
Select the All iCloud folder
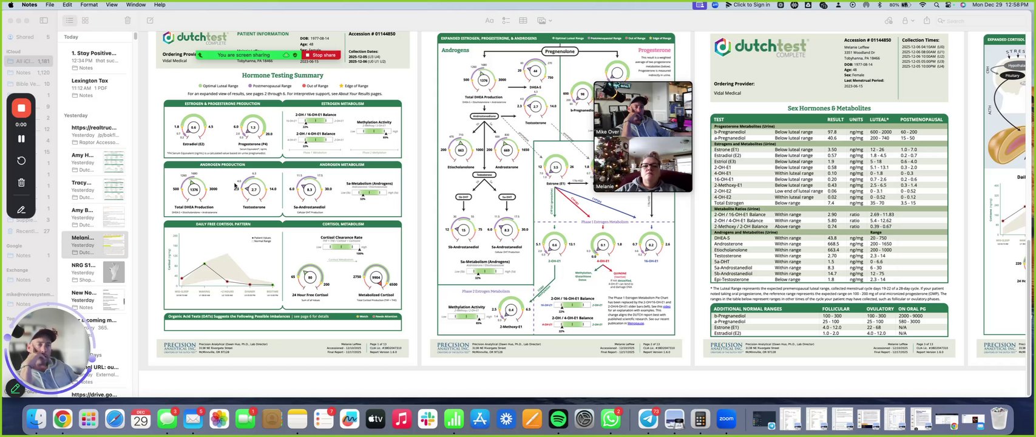29,61
